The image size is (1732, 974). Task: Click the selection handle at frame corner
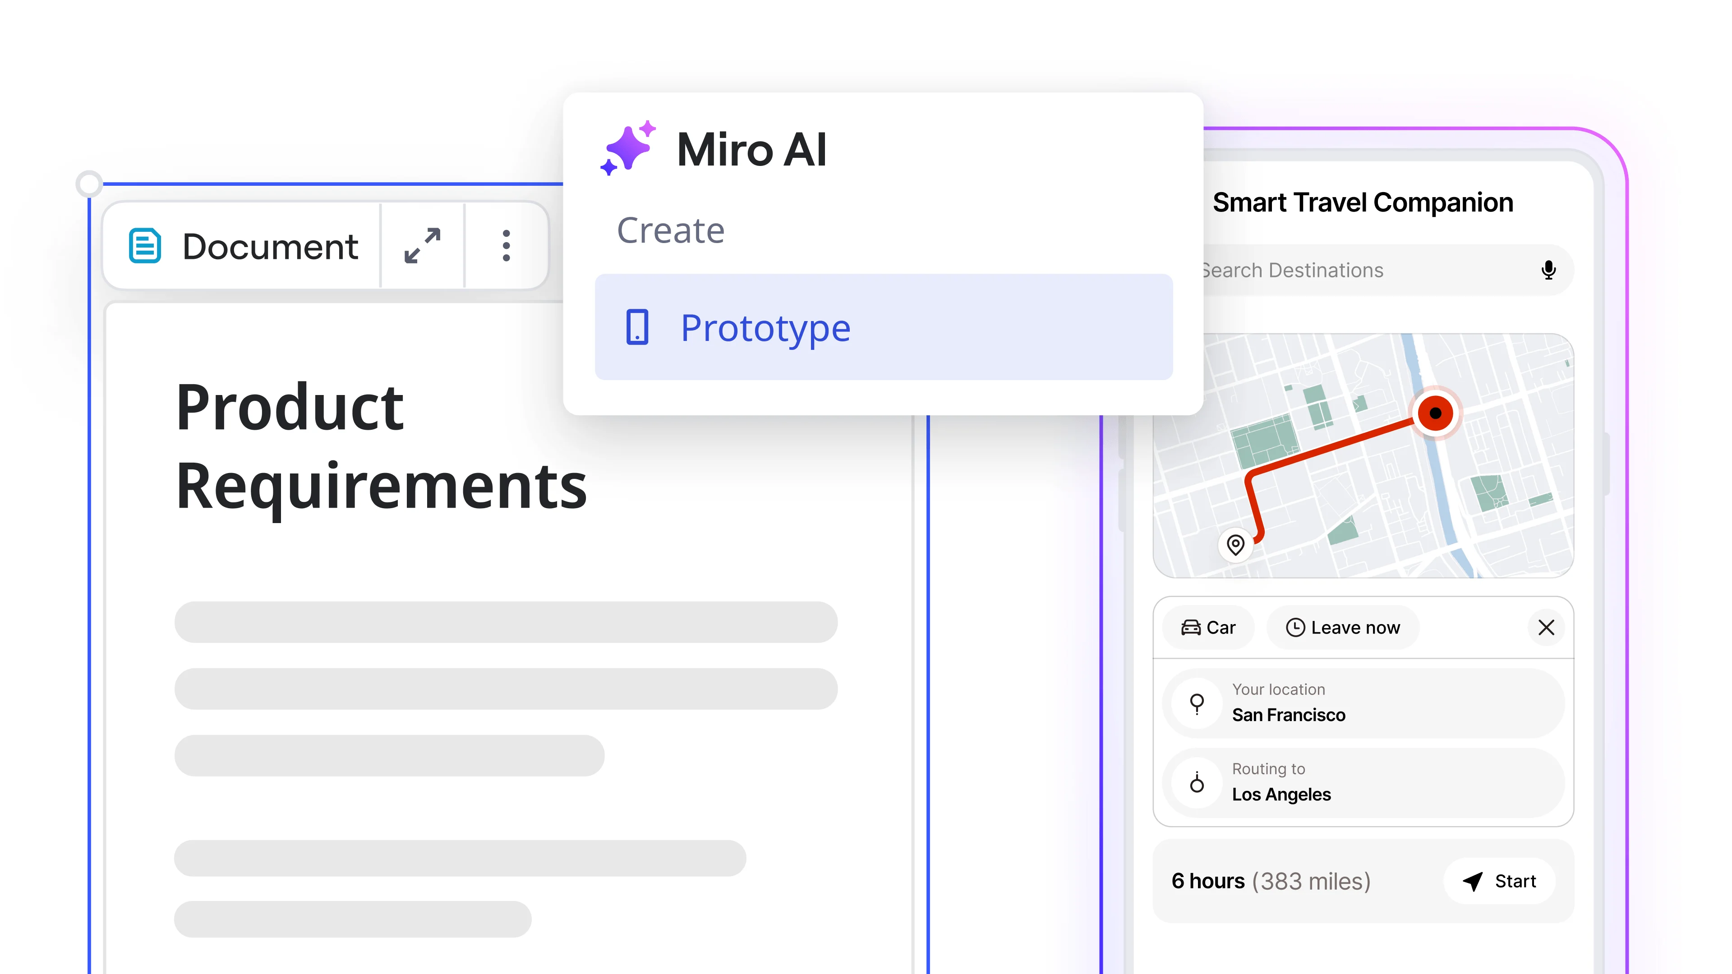point(89,184)
